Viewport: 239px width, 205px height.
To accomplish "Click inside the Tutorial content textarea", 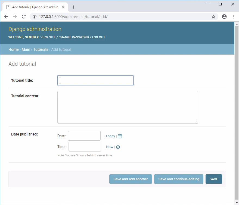I will [128, 107].
